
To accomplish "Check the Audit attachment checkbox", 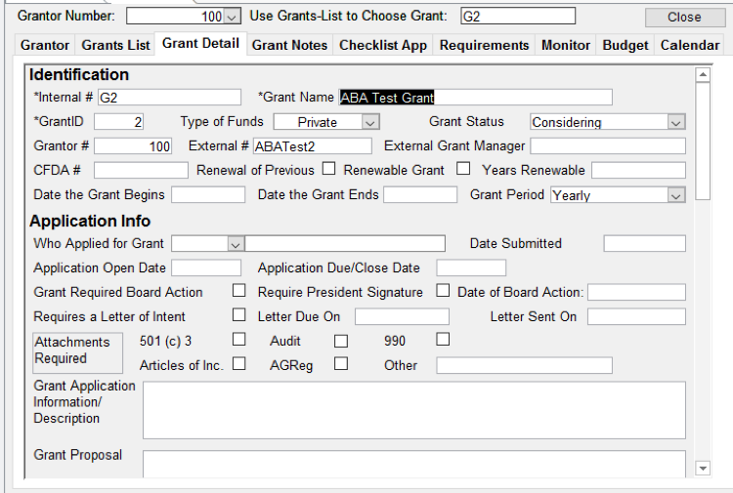I will 341,341.
